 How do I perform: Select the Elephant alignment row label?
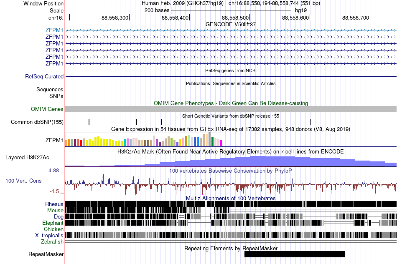point(53,223)
